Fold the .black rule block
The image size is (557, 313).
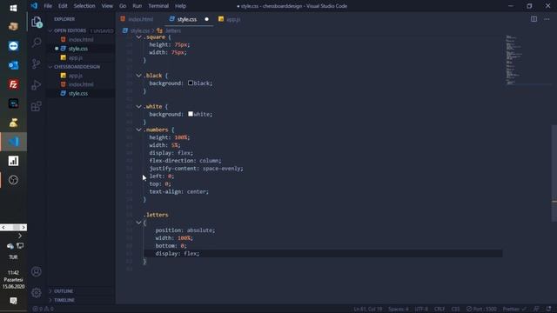click(138, 76)
